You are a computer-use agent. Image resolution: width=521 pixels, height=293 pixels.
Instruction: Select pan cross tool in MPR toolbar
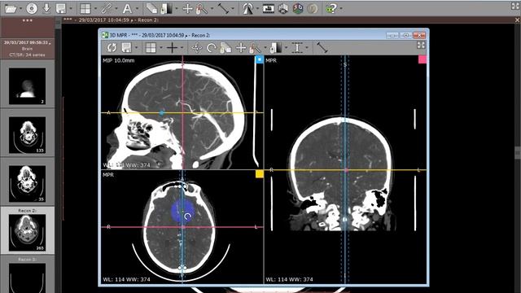tap(241, 48)
